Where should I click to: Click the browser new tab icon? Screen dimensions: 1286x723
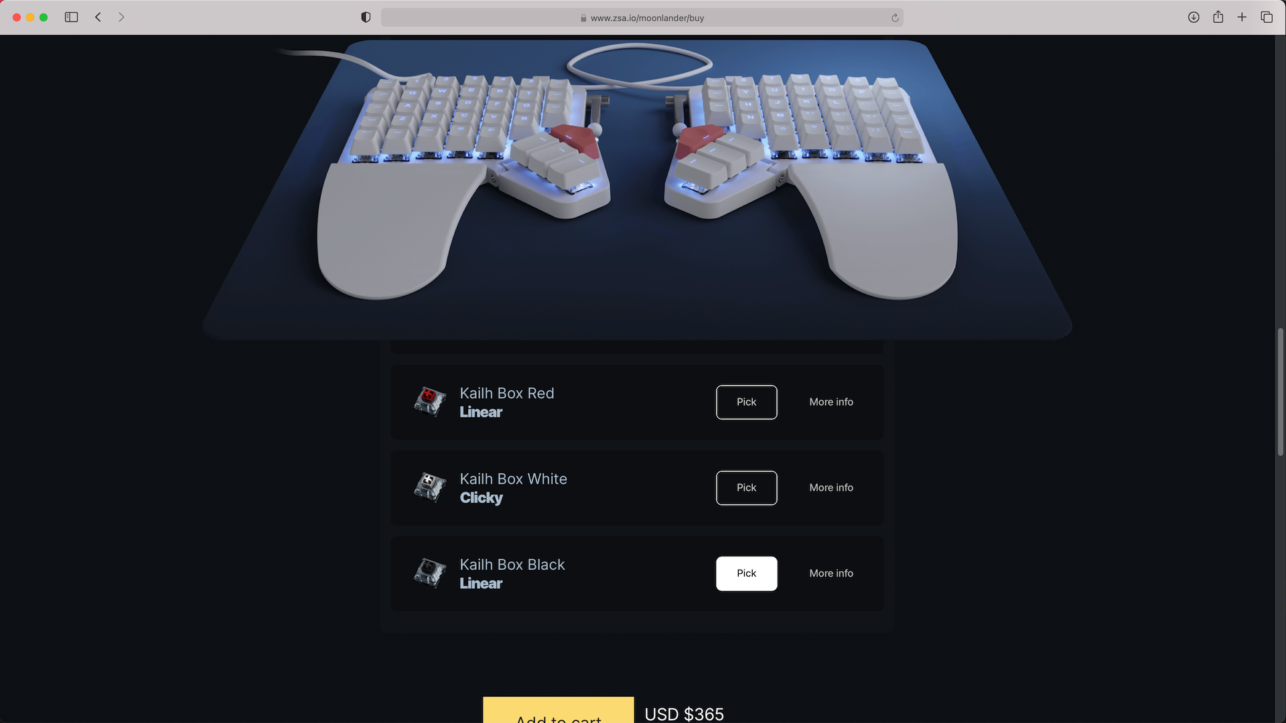coord(1241,17)
